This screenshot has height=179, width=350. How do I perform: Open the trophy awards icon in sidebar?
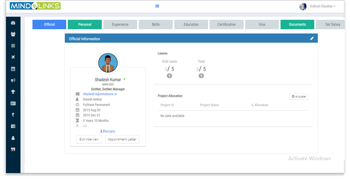pyautogui.click(x=13, y=92)
